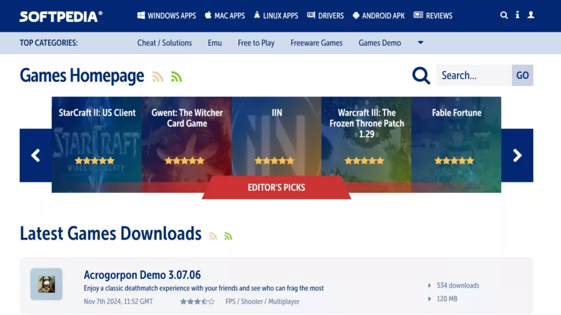Go to Freeware Games category
561x315 pixels.
pos(317,43)
